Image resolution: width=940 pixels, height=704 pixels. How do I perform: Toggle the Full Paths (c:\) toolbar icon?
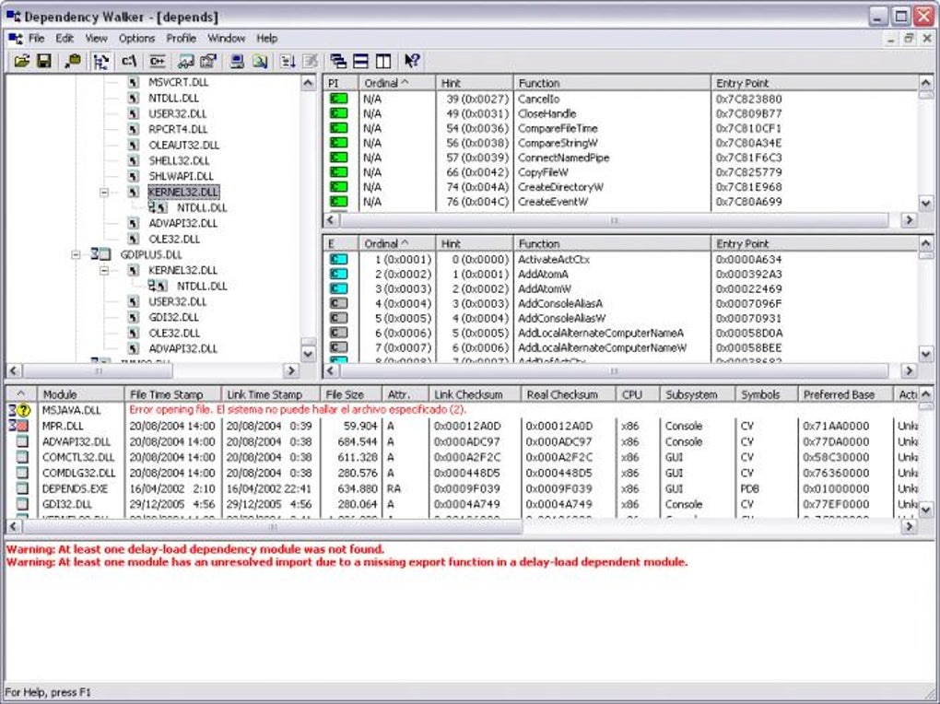click(x=129, y=61)
